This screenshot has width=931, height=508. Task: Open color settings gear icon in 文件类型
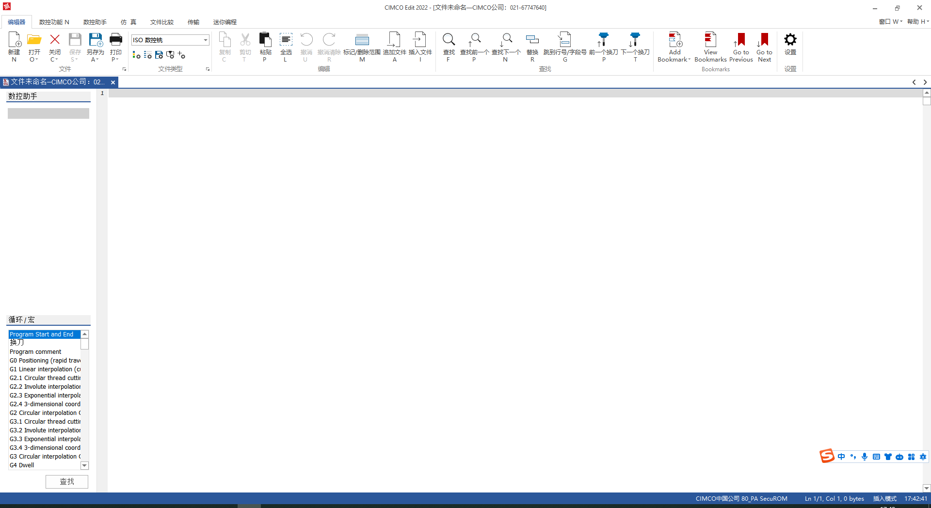[136, 55]
